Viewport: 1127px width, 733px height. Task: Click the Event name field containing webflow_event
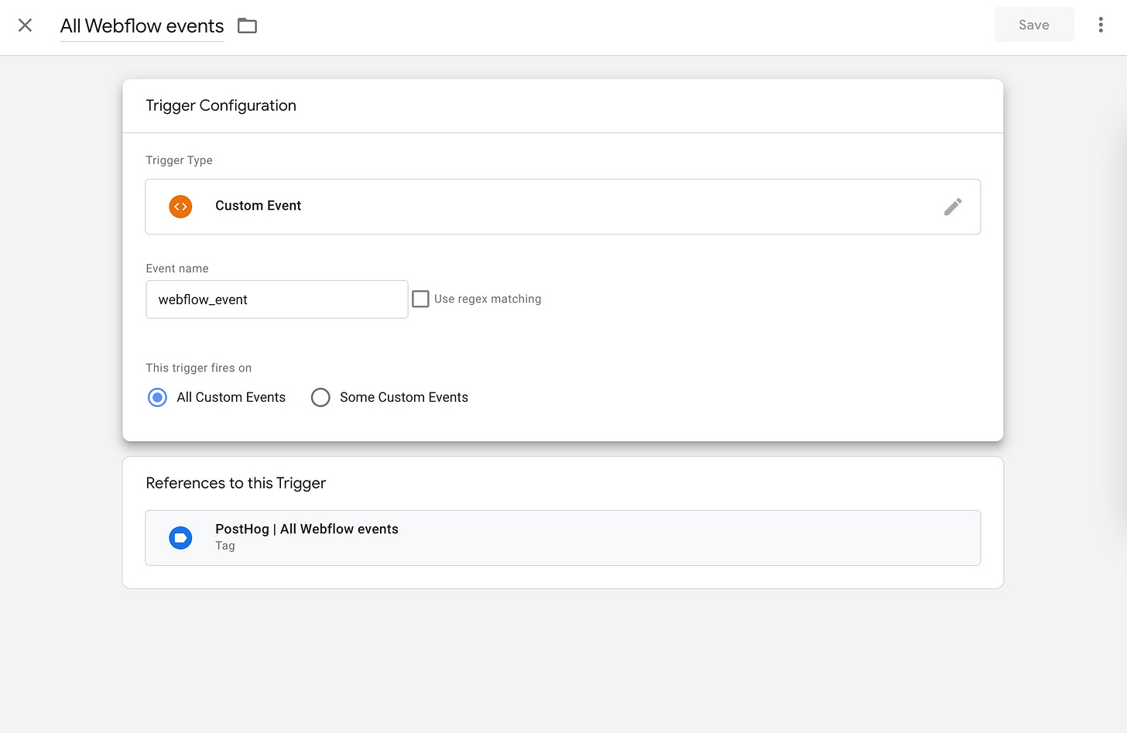pos(276,300)
